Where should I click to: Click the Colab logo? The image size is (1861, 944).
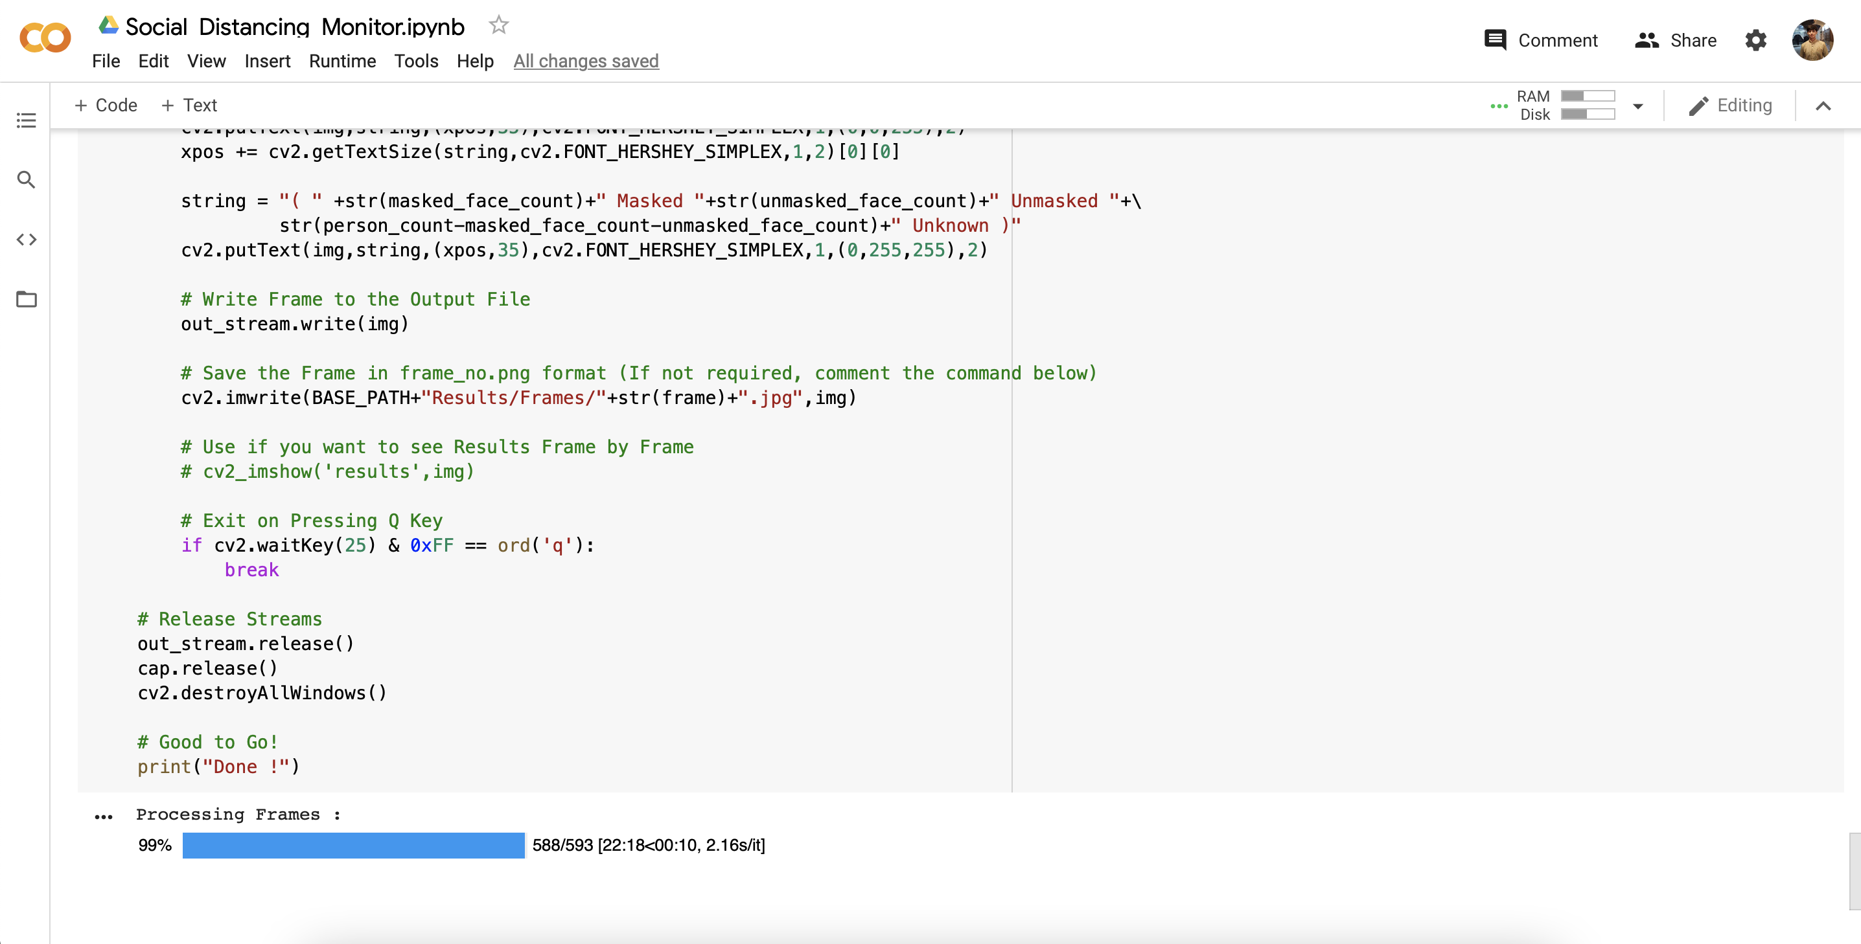[x=45, y=38]
